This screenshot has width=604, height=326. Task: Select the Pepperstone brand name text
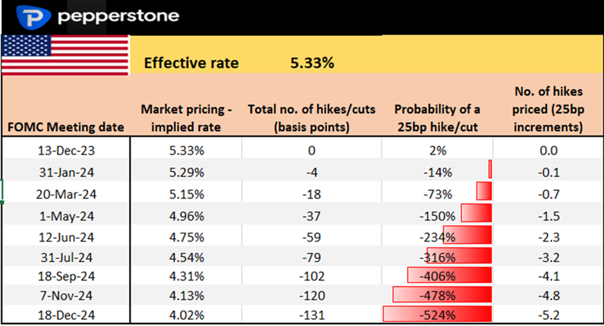(x=118, y=16)
